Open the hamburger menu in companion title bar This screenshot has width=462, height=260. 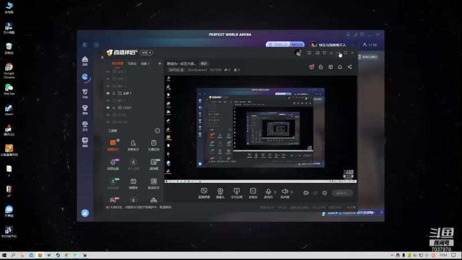331,53
